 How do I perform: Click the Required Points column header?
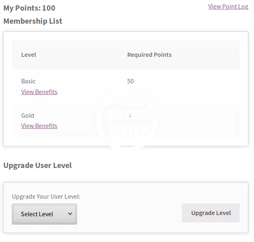tap(149, 55)
